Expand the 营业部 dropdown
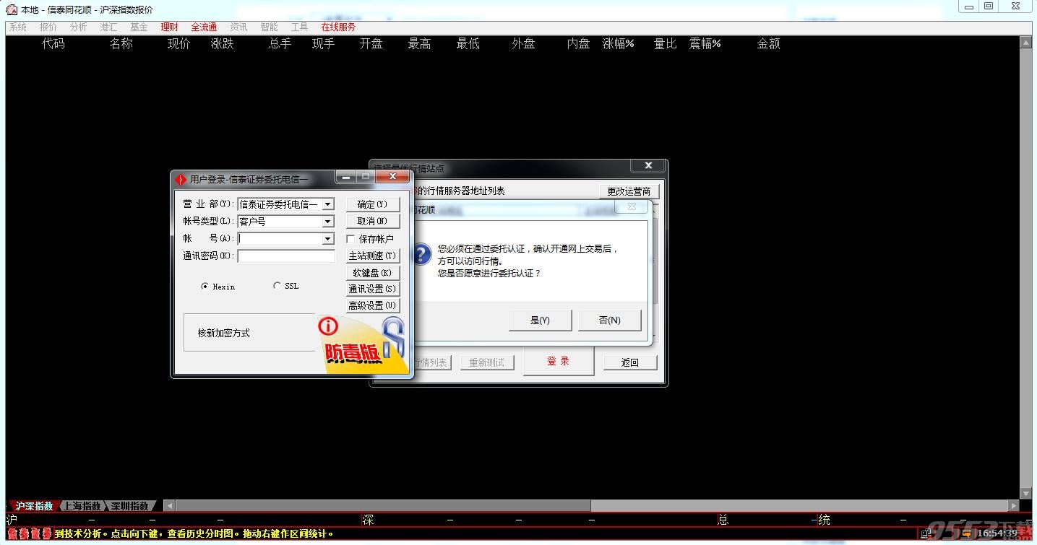Screen dimensions: 1037x545 tap(328, 204)
